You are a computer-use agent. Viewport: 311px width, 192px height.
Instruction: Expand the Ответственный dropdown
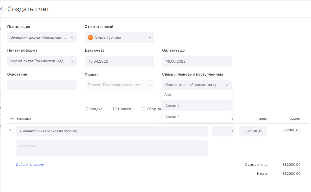pyautogui.click(x=150, y=37)
